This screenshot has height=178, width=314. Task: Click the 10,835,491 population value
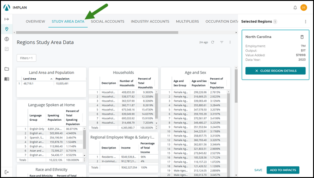tap(62, 84)
